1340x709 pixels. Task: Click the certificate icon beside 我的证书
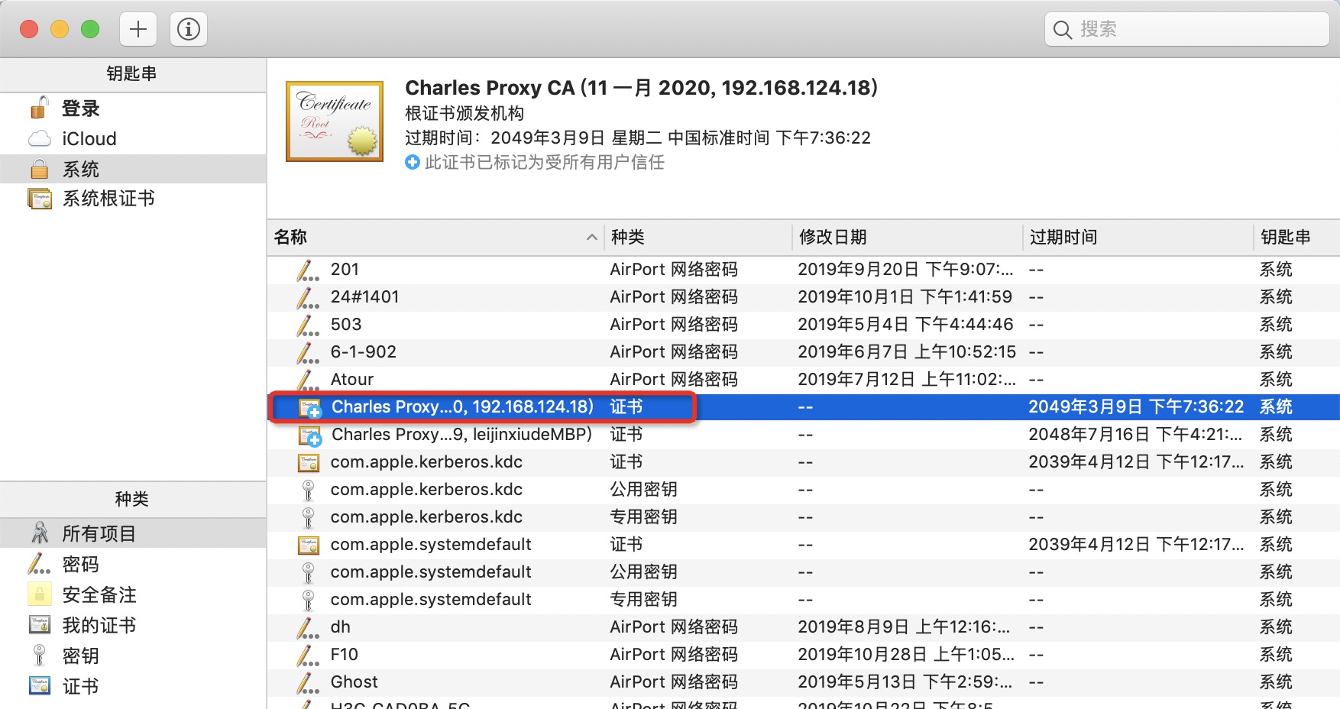[x=40, y=625]
